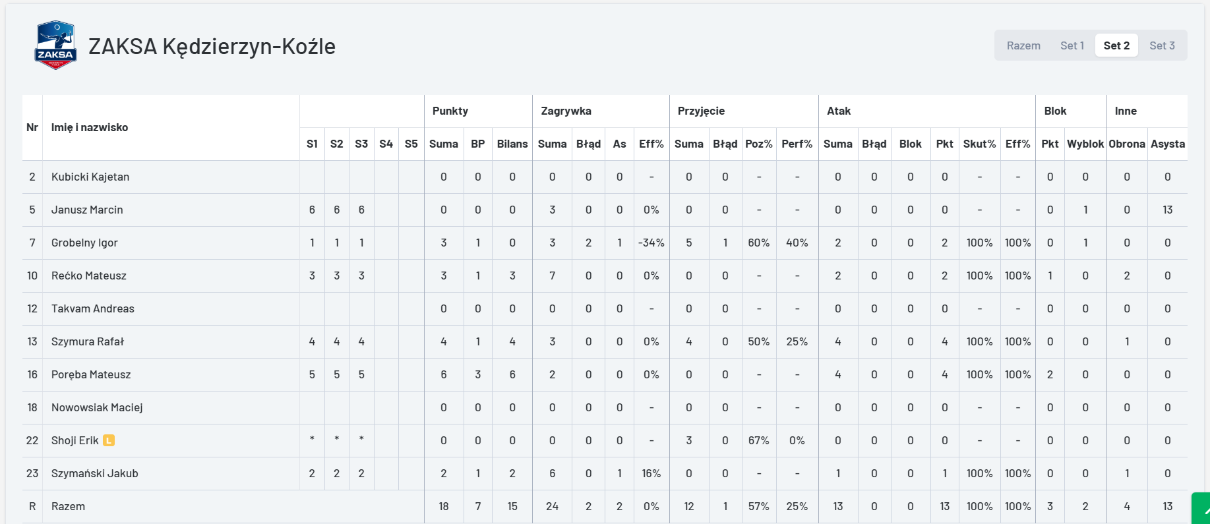Click the ZAKSA team logo
Screen dimensions: 1210x524
click(x=55, y=45)
